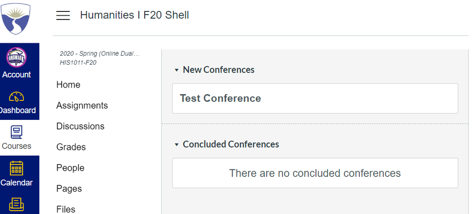Open the Calendar icon
This screenshot has width=475, height=214.
click(x=16, y=168)
